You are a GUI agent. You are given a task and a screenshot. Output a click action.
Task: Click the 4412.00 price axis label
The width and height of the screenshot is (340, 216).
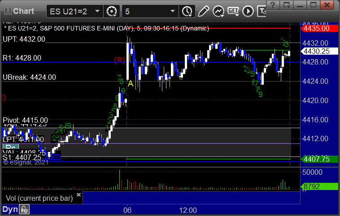[x=315, y=138]
